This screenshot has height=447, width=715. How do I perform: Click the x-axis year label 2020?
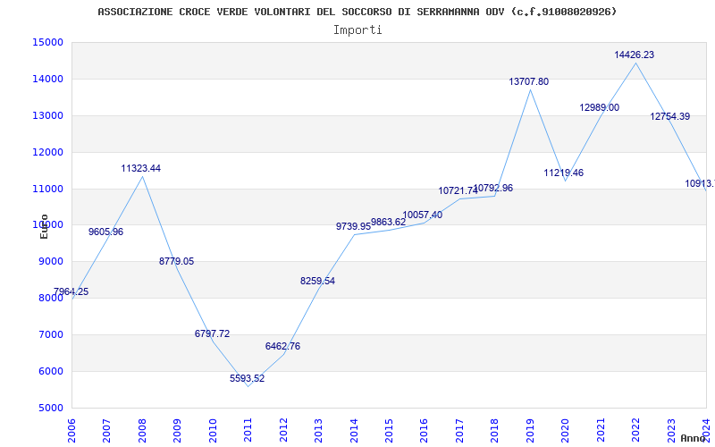(x=566, y=430)
